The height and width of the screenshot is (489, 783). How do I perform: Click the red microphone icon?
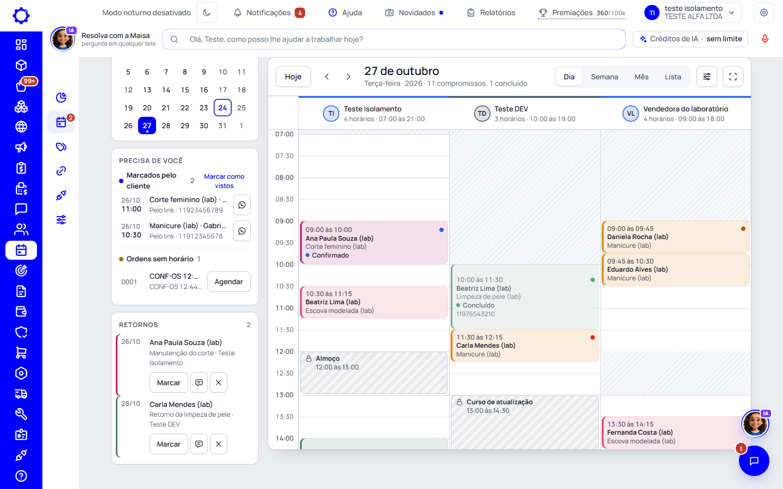pos(765,39)
